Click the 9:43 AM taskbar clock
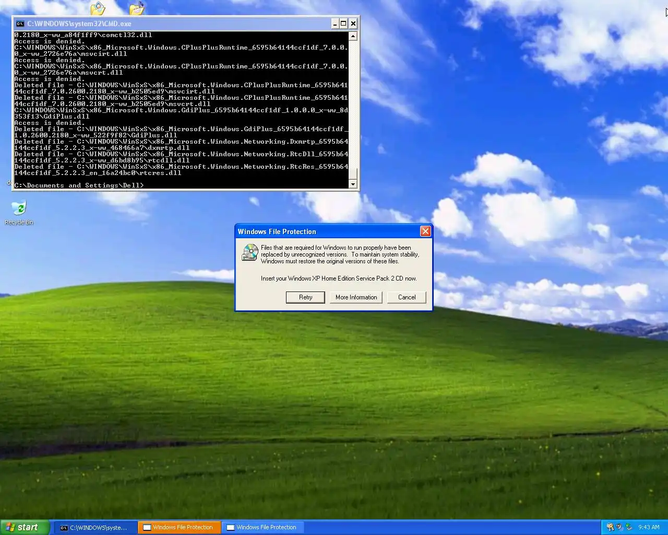The height and width of the screenshot is (535, 668). click(649, 527)
